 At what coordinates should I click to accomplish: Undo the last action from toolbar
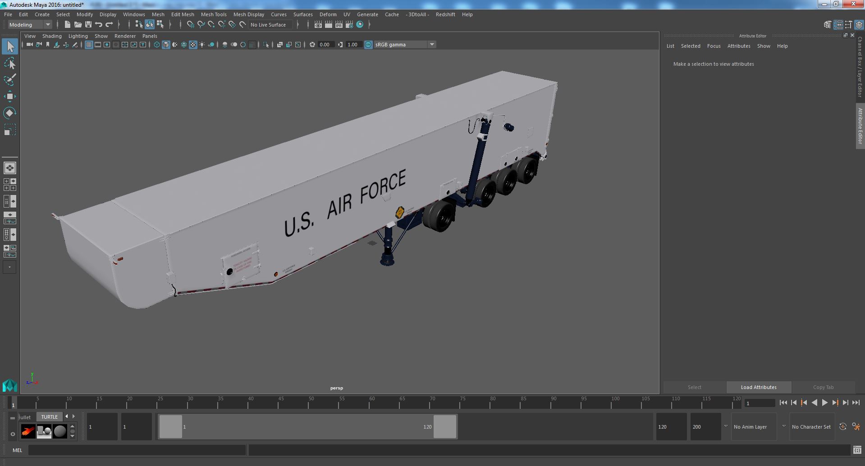pos(98,25)
